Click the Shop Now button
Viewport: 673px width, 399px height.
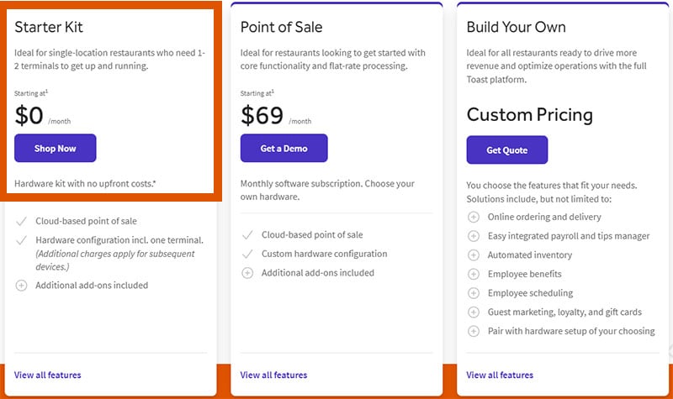click(56, 149)
